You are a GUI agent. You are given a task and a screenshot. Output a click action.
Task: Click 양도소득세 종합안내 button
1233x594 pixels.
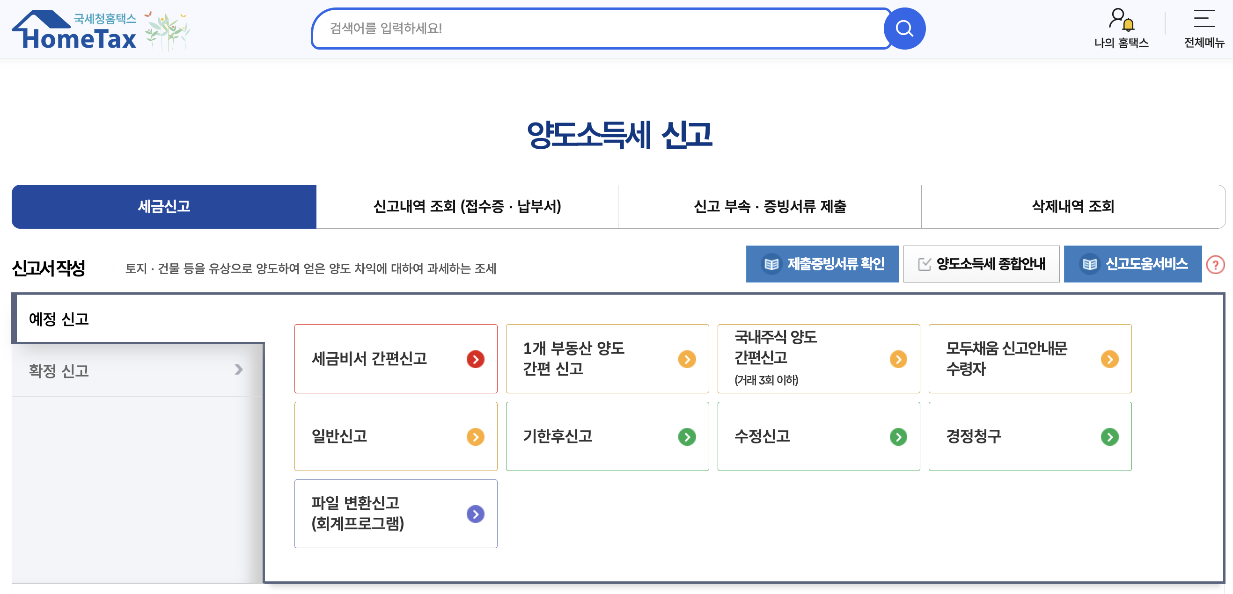pos(981,264)
